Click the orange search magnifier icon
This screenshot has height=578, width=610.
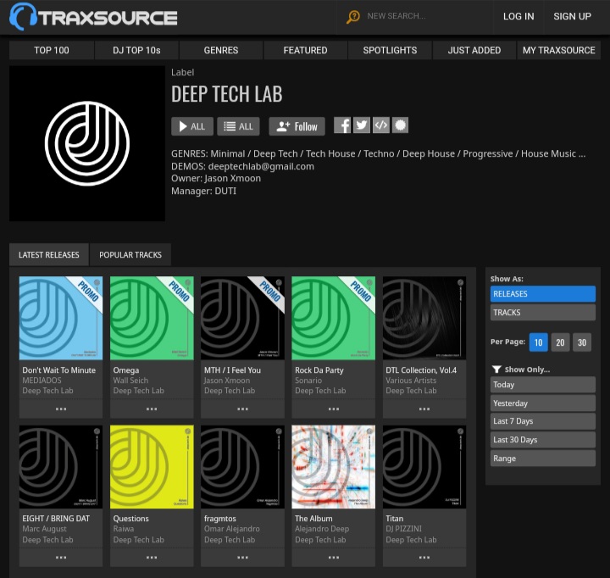352,17
